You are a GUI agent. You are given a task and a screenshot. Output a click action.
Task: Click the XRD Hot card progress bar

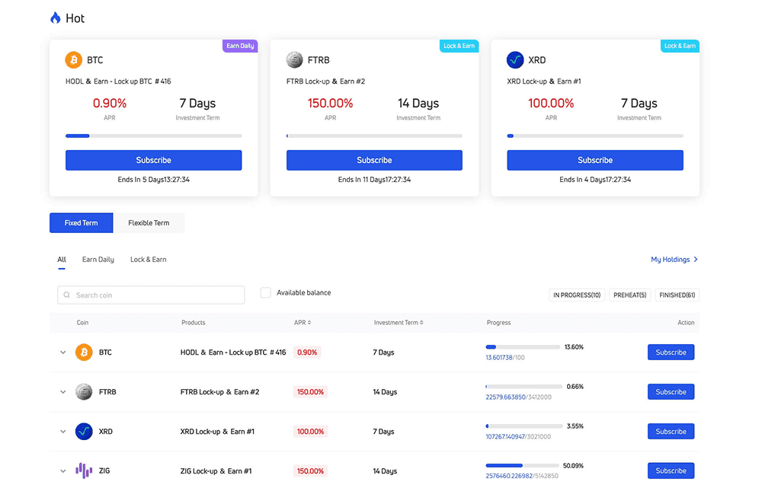pos(595,136)
